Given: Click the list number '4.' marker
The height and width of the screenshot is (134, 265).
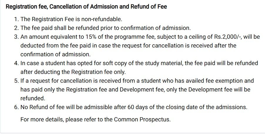Looking at the screenshot, I should pos(16,63).
